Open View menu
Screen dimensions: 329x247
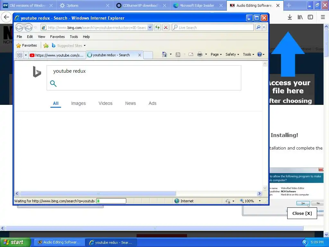(x=41, y=37)
